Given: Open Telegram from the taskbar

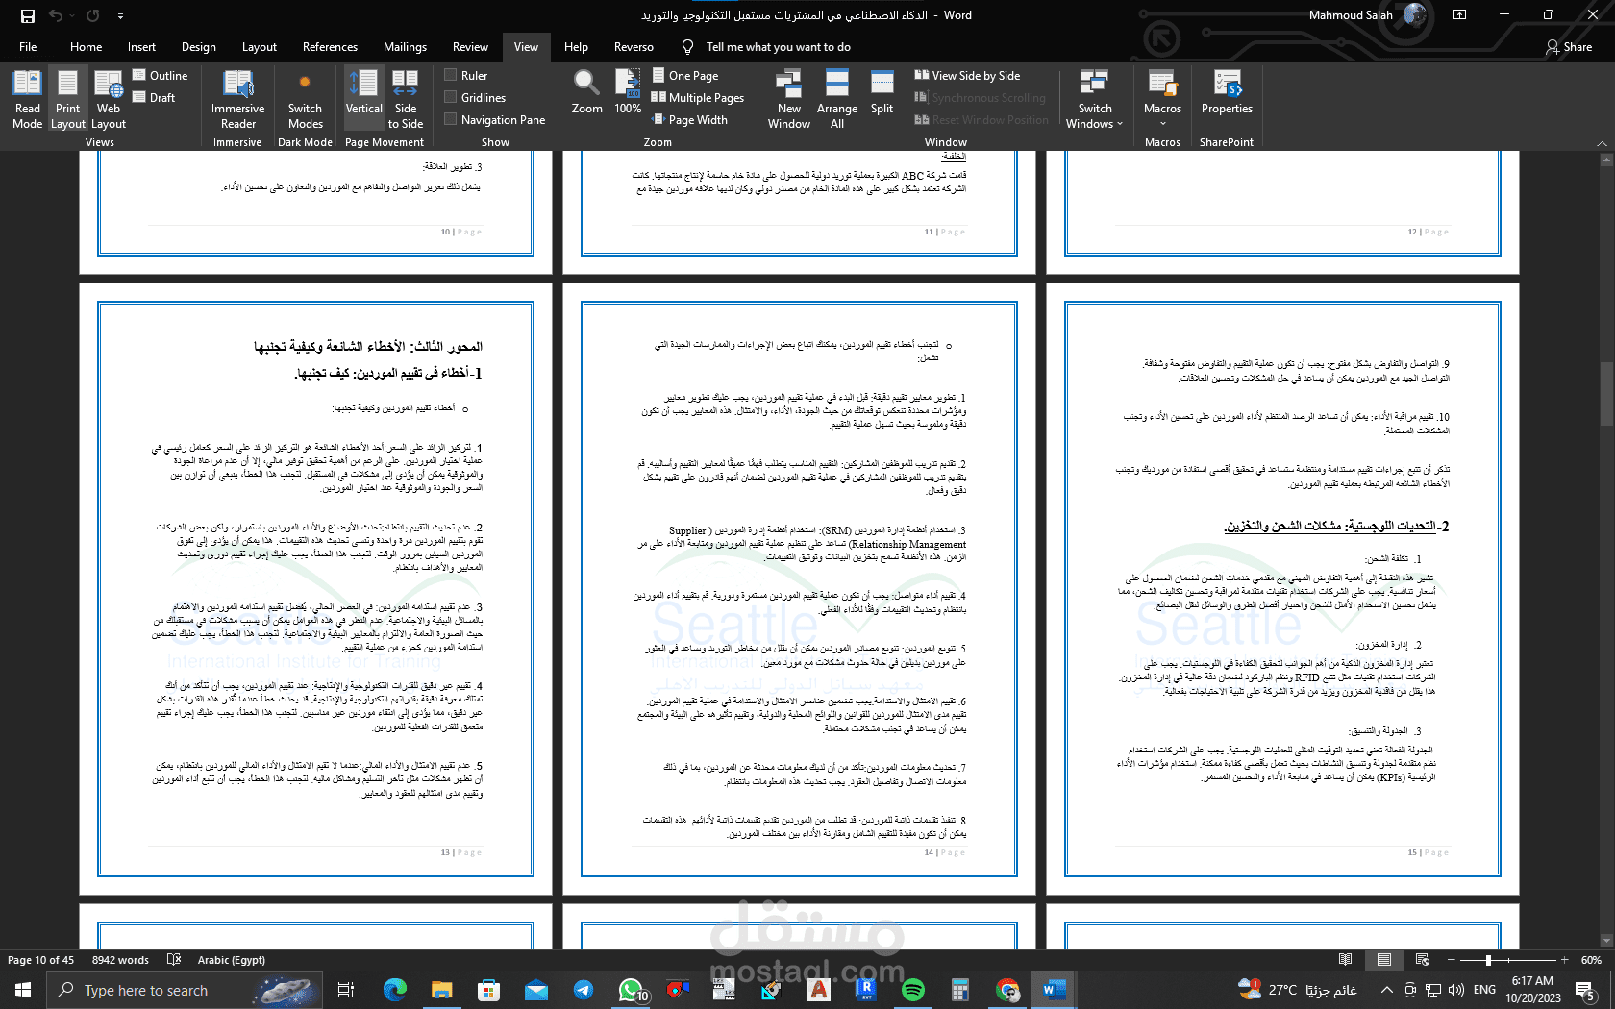Looking at the screenshot, I should (584, 990).
